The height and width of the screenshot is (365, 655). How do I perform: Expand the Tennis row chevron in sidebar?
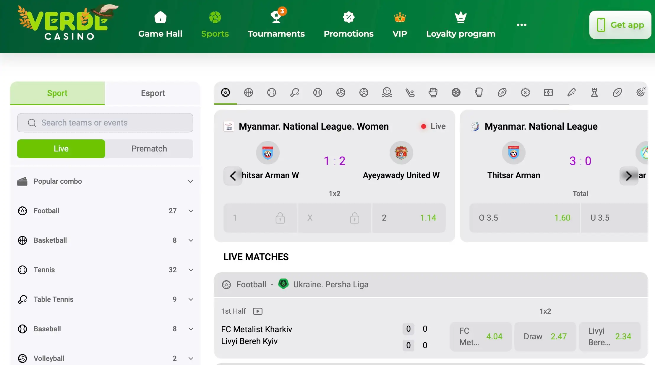[x=191, y=270]
